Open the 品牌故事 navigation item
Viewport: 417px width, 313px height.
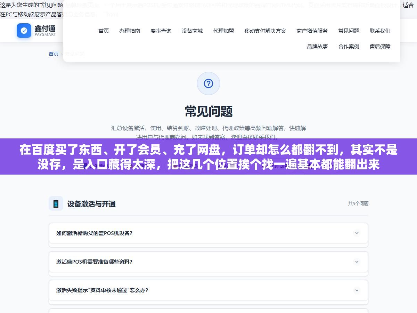pos(317,46)
